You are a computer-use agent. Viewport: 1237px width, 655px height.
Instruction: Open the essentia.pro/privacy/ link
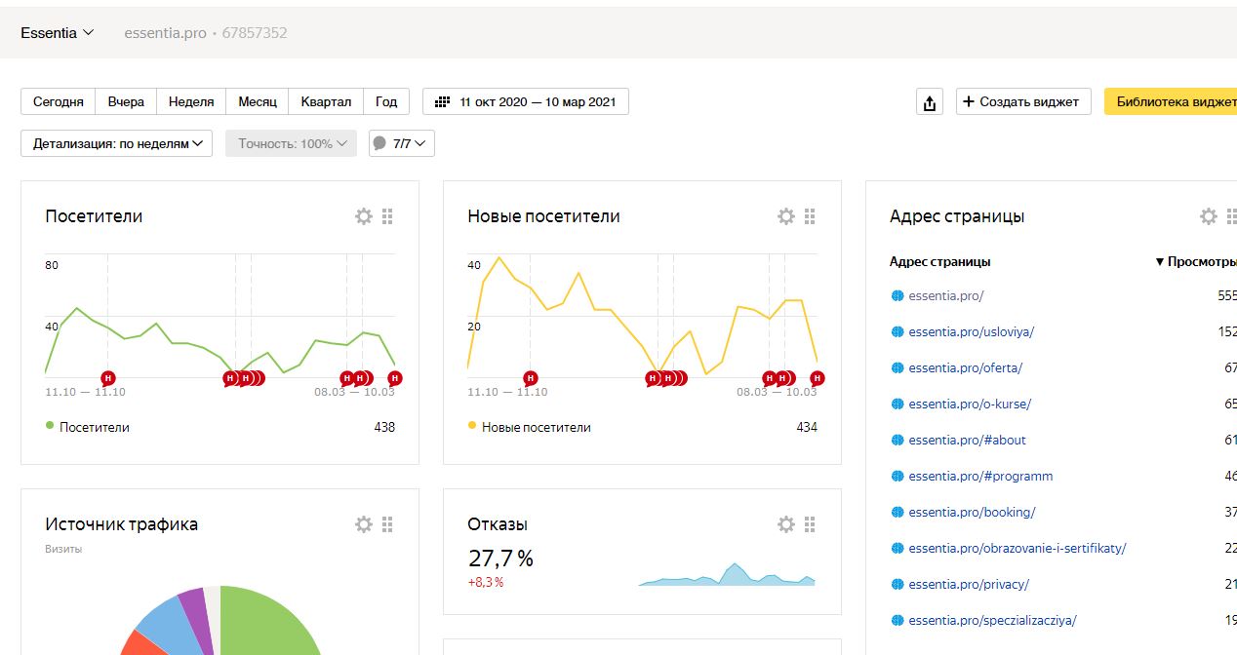pos(969,584)
